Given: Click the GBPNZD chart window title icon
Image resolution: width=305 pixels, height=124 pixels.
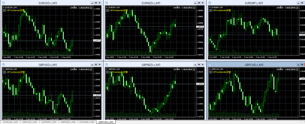Looking at the screenshot, I should (107, 65).
